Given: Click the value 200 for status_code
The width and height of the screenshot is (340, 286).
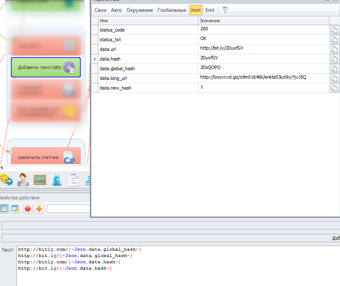Looking at the screenshot, I should tap(204, 29).
